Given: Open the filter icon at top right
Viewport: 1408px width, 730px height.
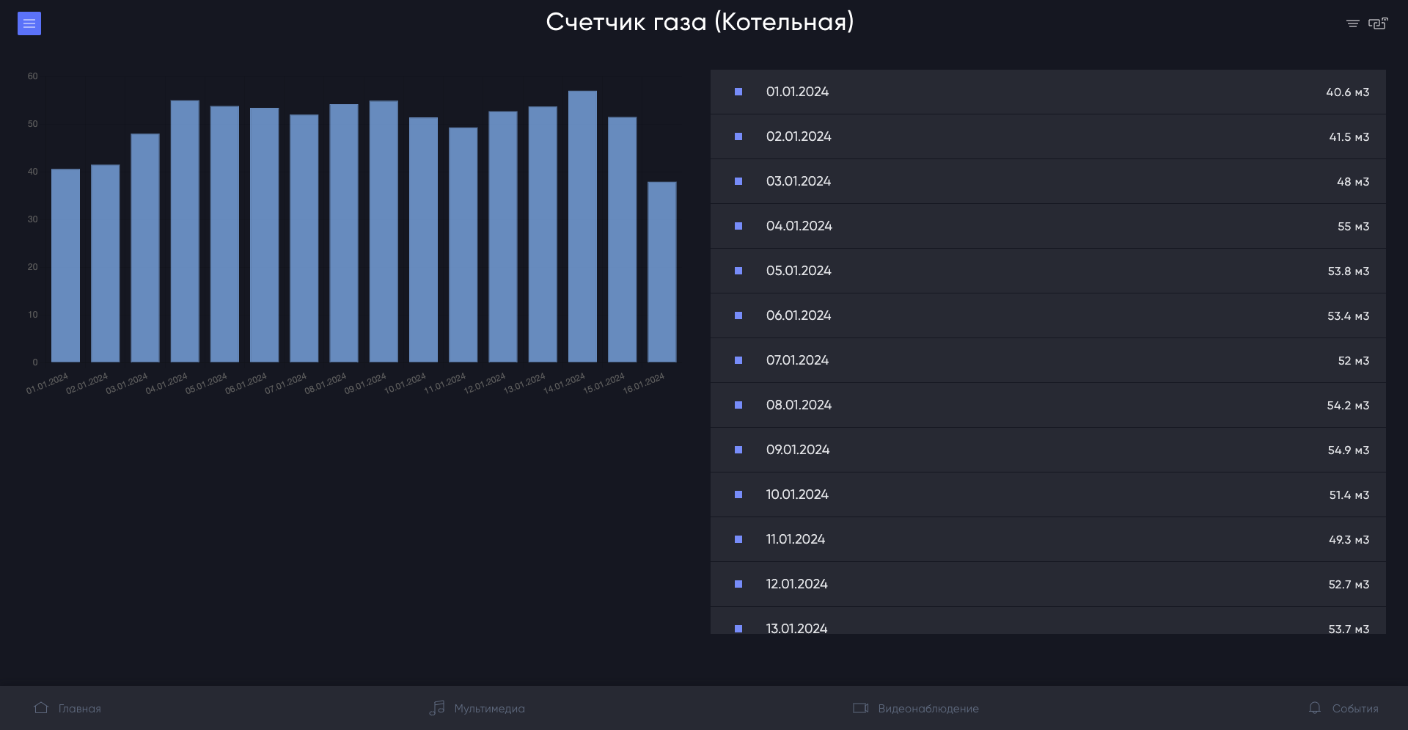Looking at the screenshot, I should click(x=1352, y=23).
